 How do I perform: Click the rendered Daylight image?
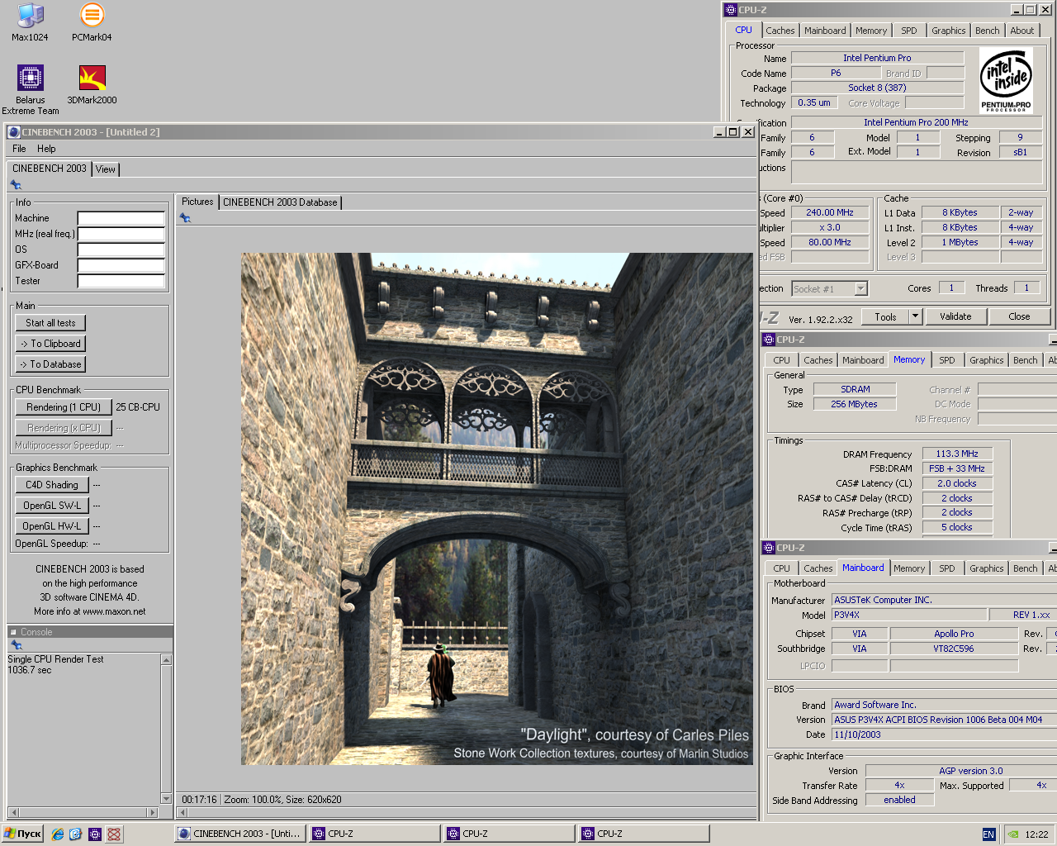click(497, 508)
